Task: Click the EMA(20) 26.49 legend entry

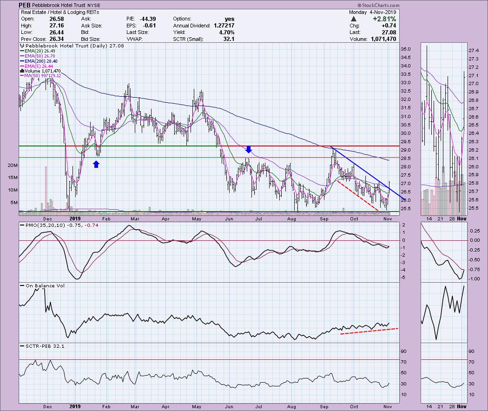Action: point(38,51)
